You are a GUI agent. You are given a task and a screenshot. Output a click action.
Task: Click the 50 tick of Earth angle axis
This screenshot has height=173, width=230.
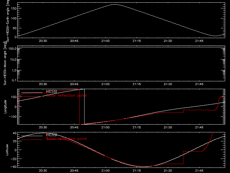pos(15,28)
